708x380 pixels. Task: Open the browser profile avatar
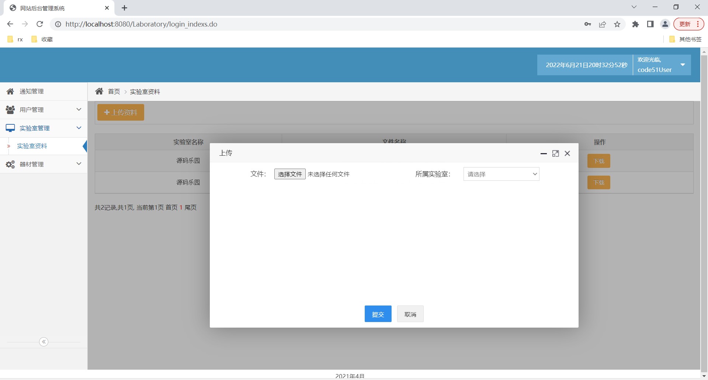(x=665, y=24)
